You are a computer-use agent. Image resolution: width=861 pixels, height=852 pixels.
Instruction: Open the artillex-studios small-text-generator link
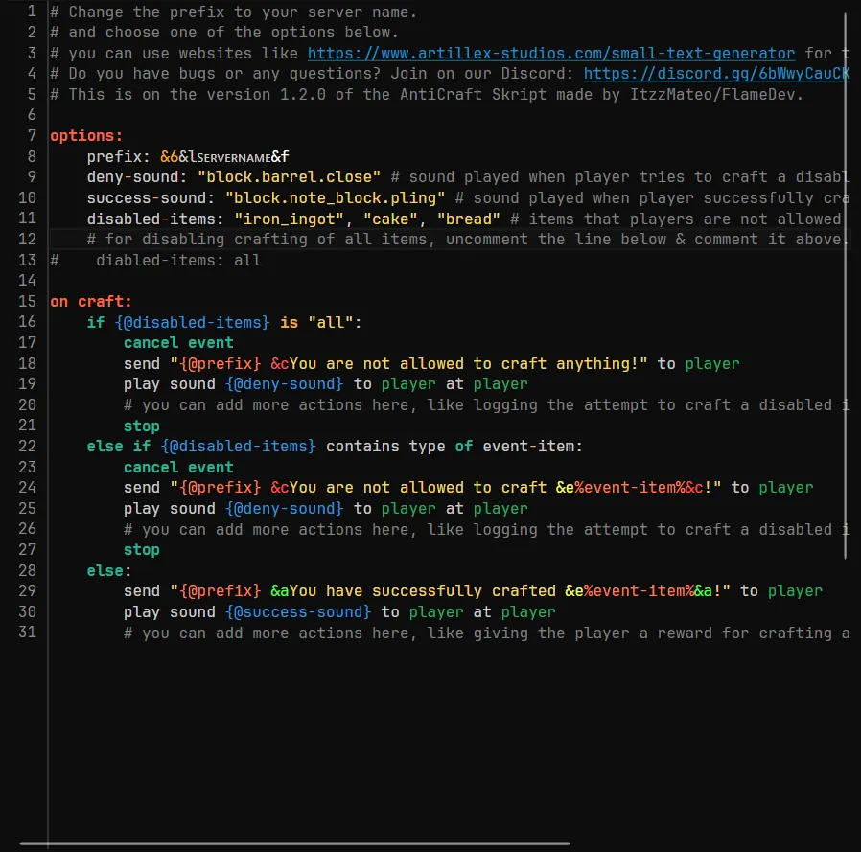[550, 54]
